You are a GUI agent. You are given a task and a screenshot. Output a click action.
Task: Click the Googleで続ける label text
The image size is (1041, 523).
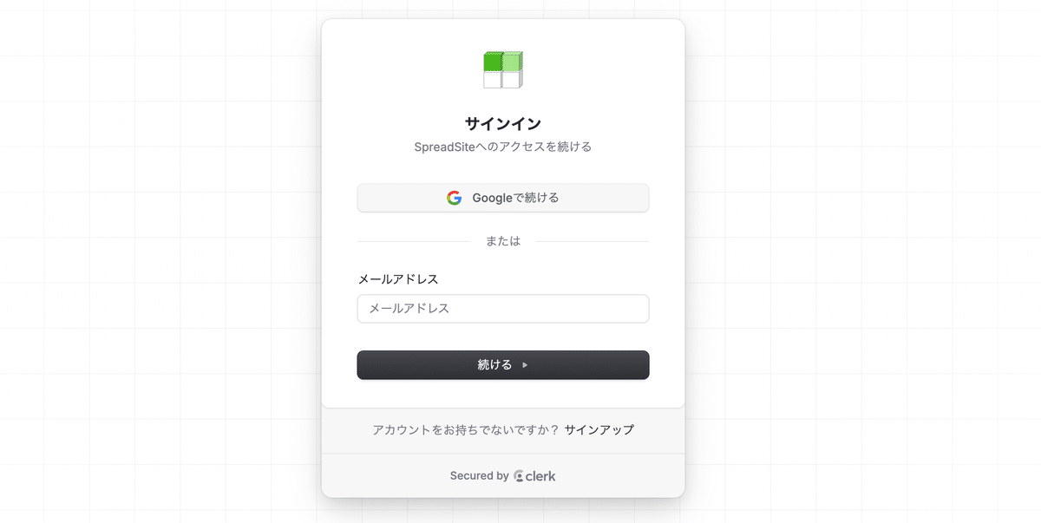[515, 198]
